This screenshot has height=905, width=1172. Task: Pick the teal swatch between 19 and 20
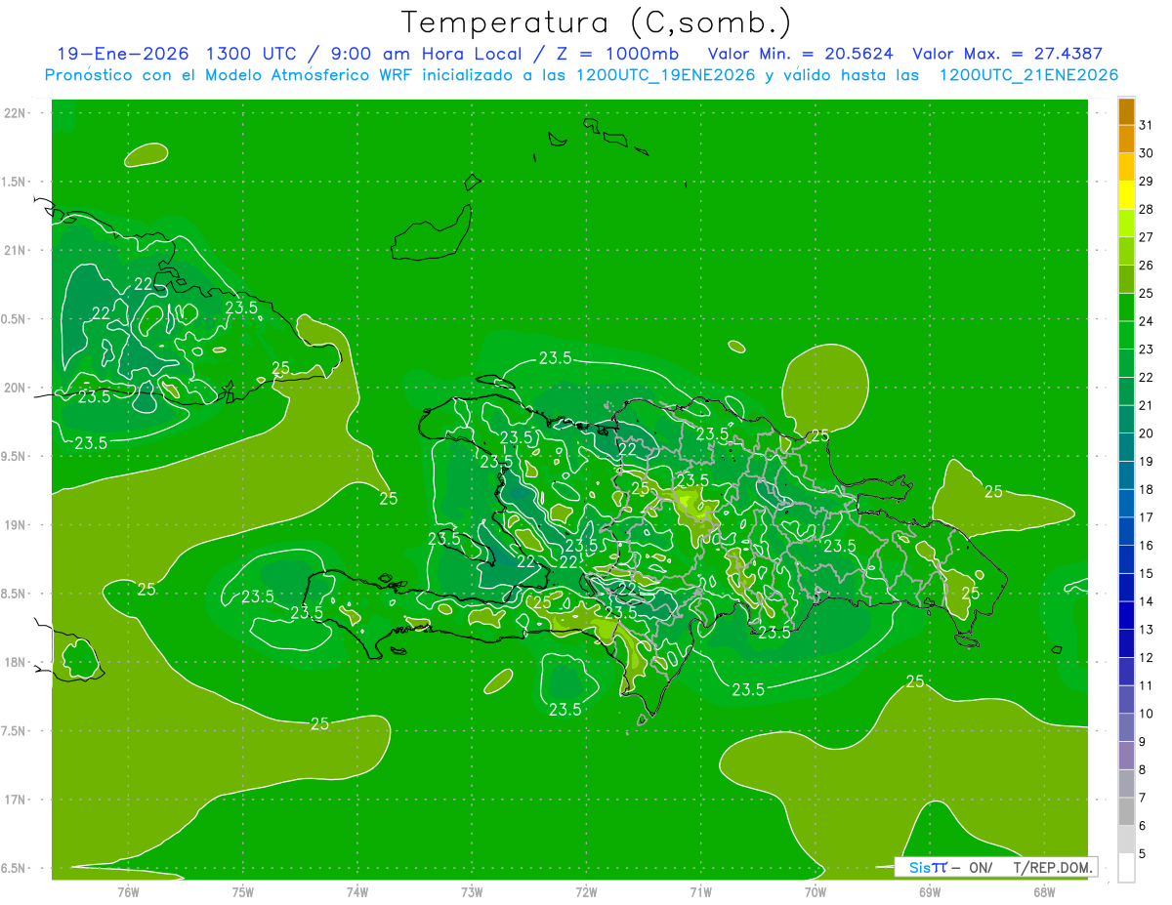1127,448
